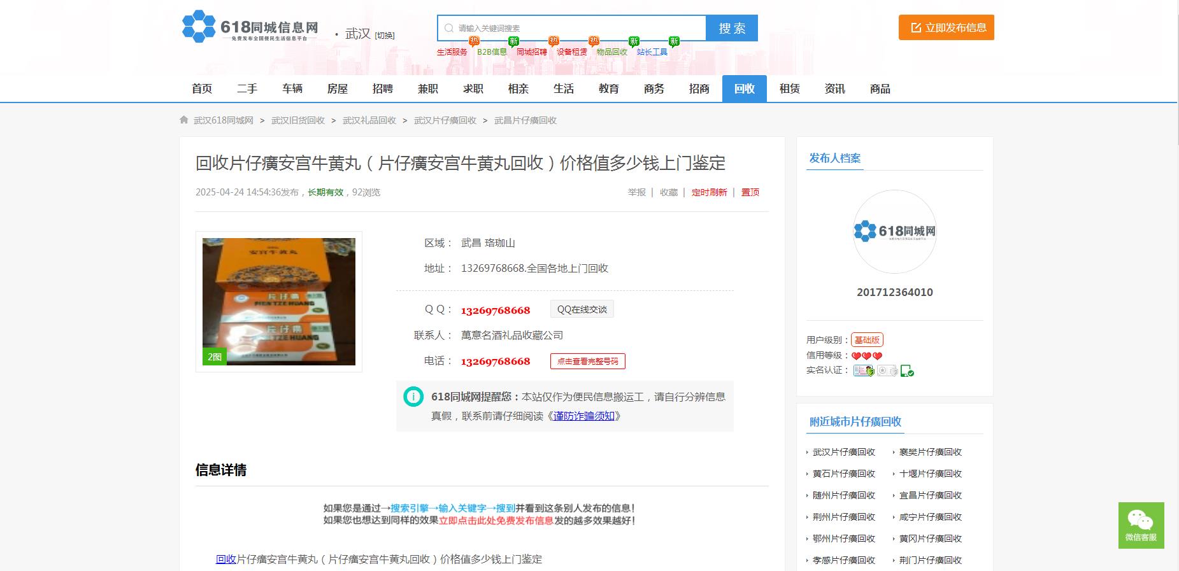1179x571 pixels.
Task: Open the 房屋 nav tab
Action: (338, 88)
